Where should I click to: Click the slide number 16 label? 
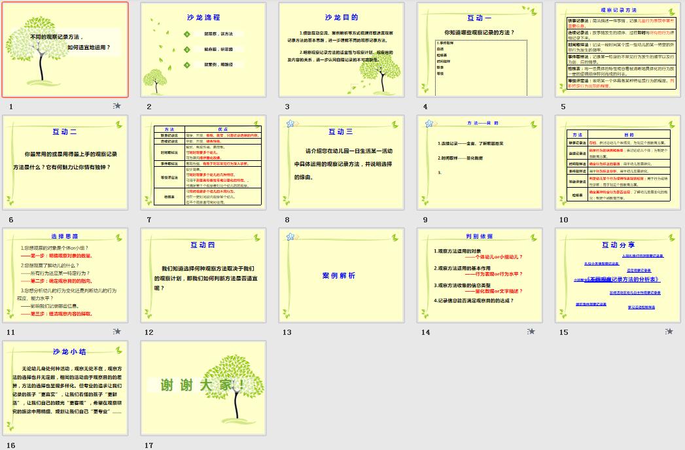[x=11, y=445]
